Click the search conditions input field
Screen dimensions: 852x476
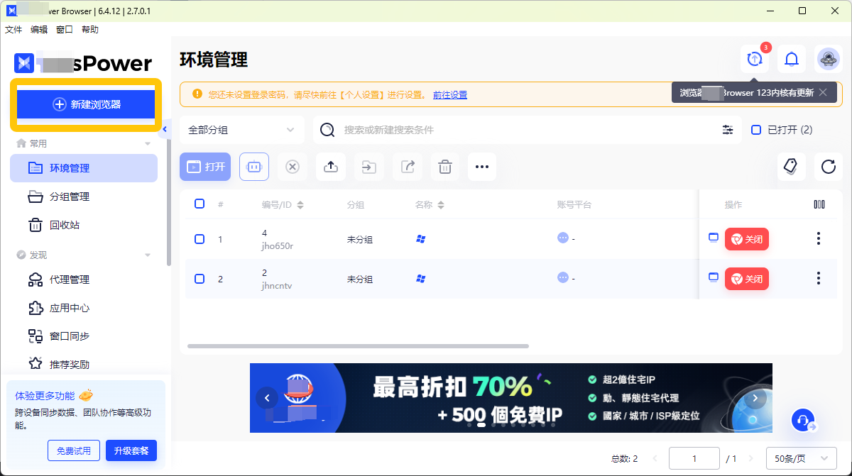[x=525, y=130]
